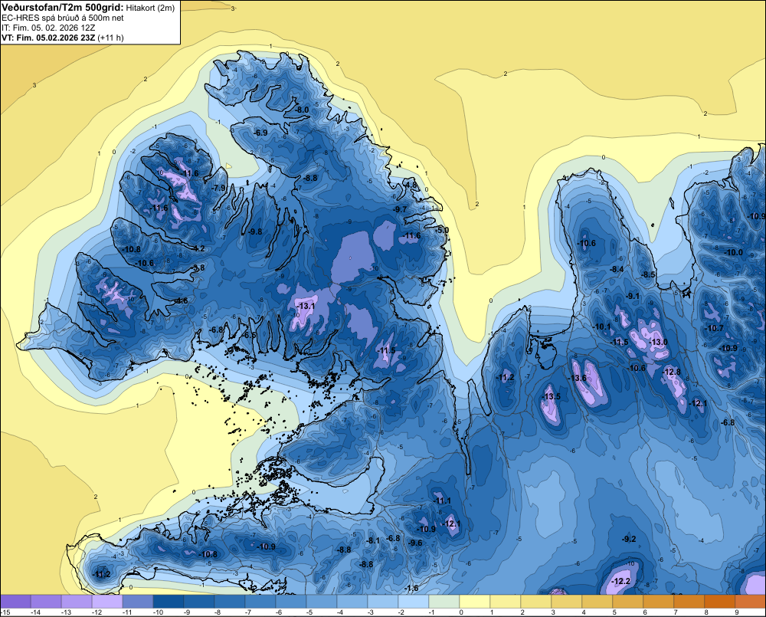The width and height of the screenshot is (766, 617).
Task: Click the -4.8 temperature label
Action: coord(411,185)
